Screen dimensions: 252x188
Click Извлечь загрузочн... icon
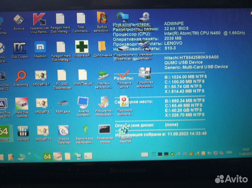click(x=103, y=79)
